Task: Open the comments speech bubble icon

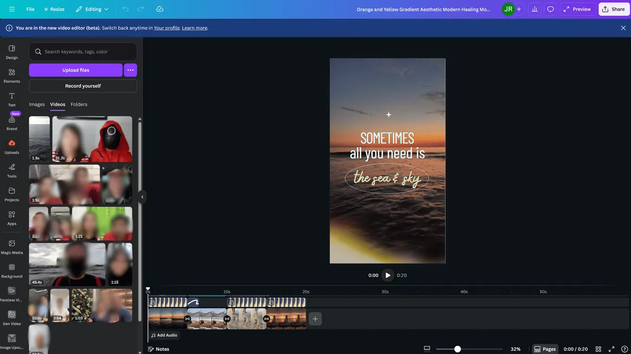Action: point(550,9)
